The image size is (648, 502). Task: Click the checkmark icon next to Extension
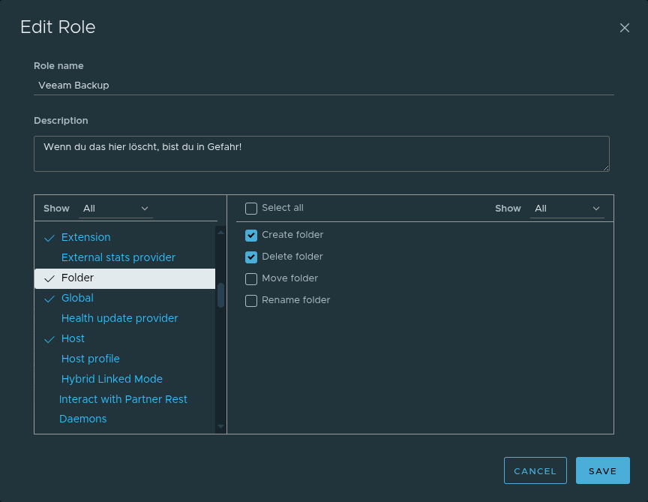(x=50, y=238)
